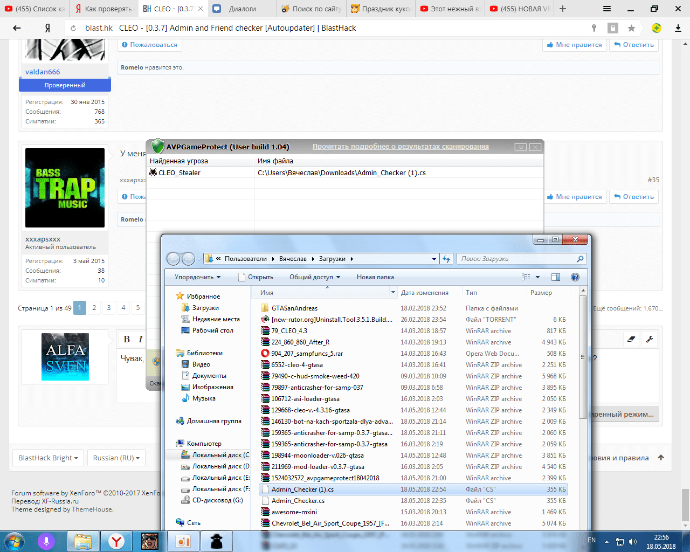
Task: Click the Explorer address bar refresh icon
Action: [446, 259]
